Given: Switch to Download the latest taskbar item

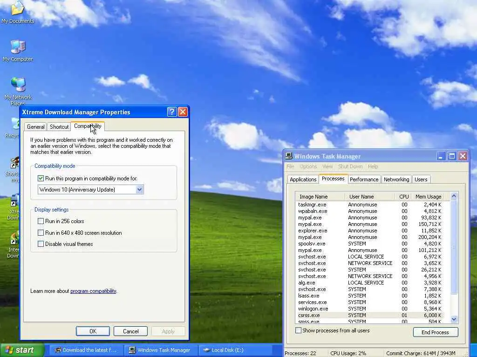Looking at the screenshot, I should pyautogui.click(x=86, y=350).
